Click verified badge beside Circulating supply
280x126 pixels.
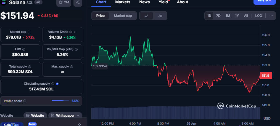57,84
